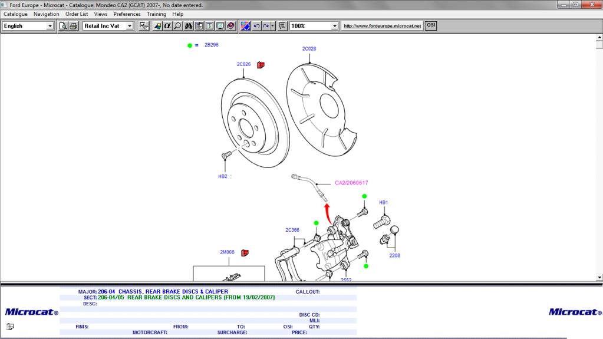Close the Microcat window
Viewport: 603px width, 339px height.
(x=592, y=5)
